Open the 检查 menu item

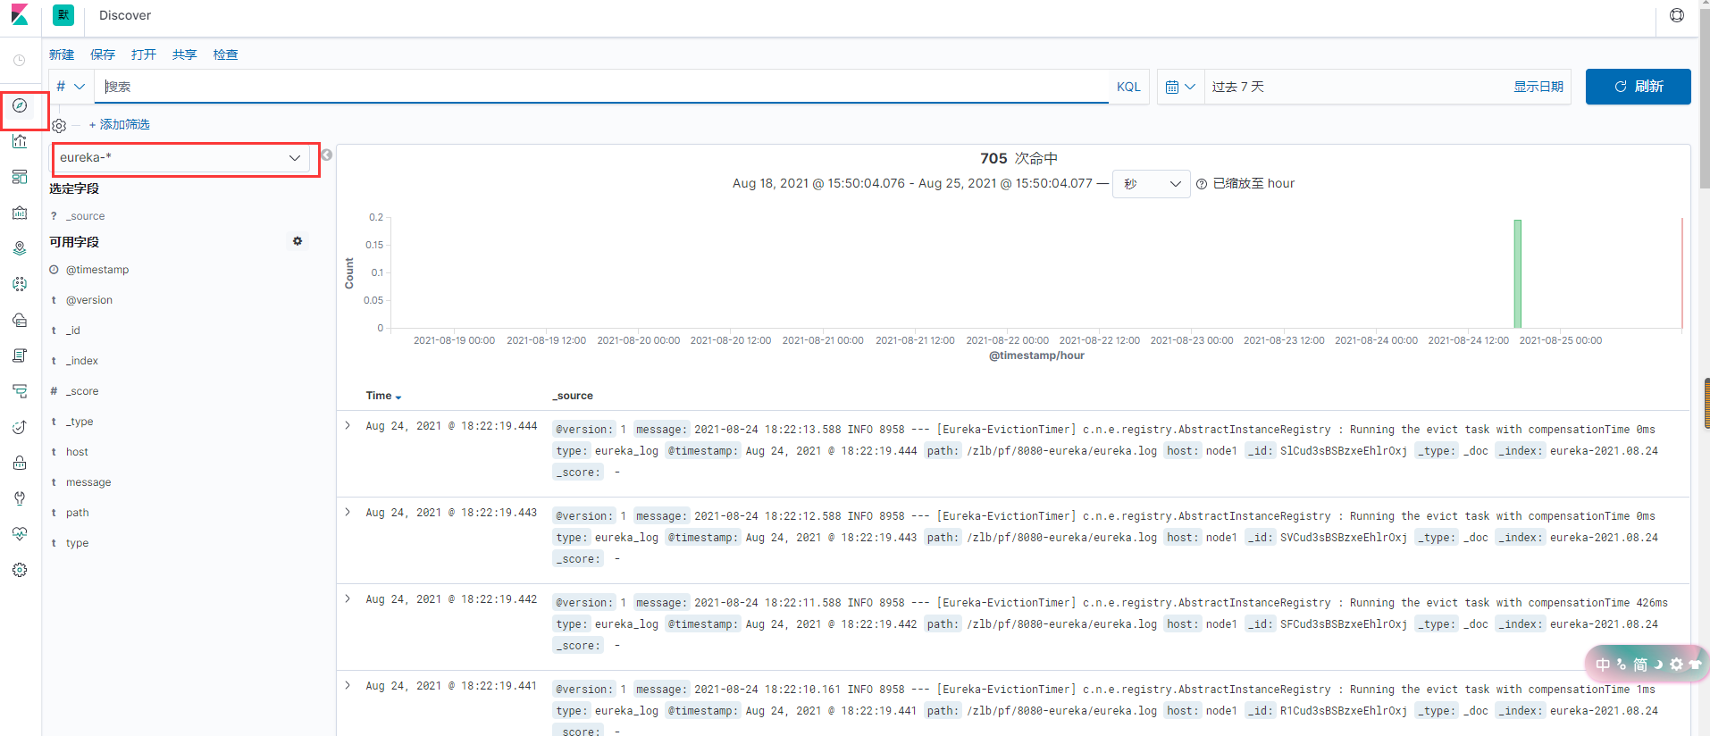[226, 54]
